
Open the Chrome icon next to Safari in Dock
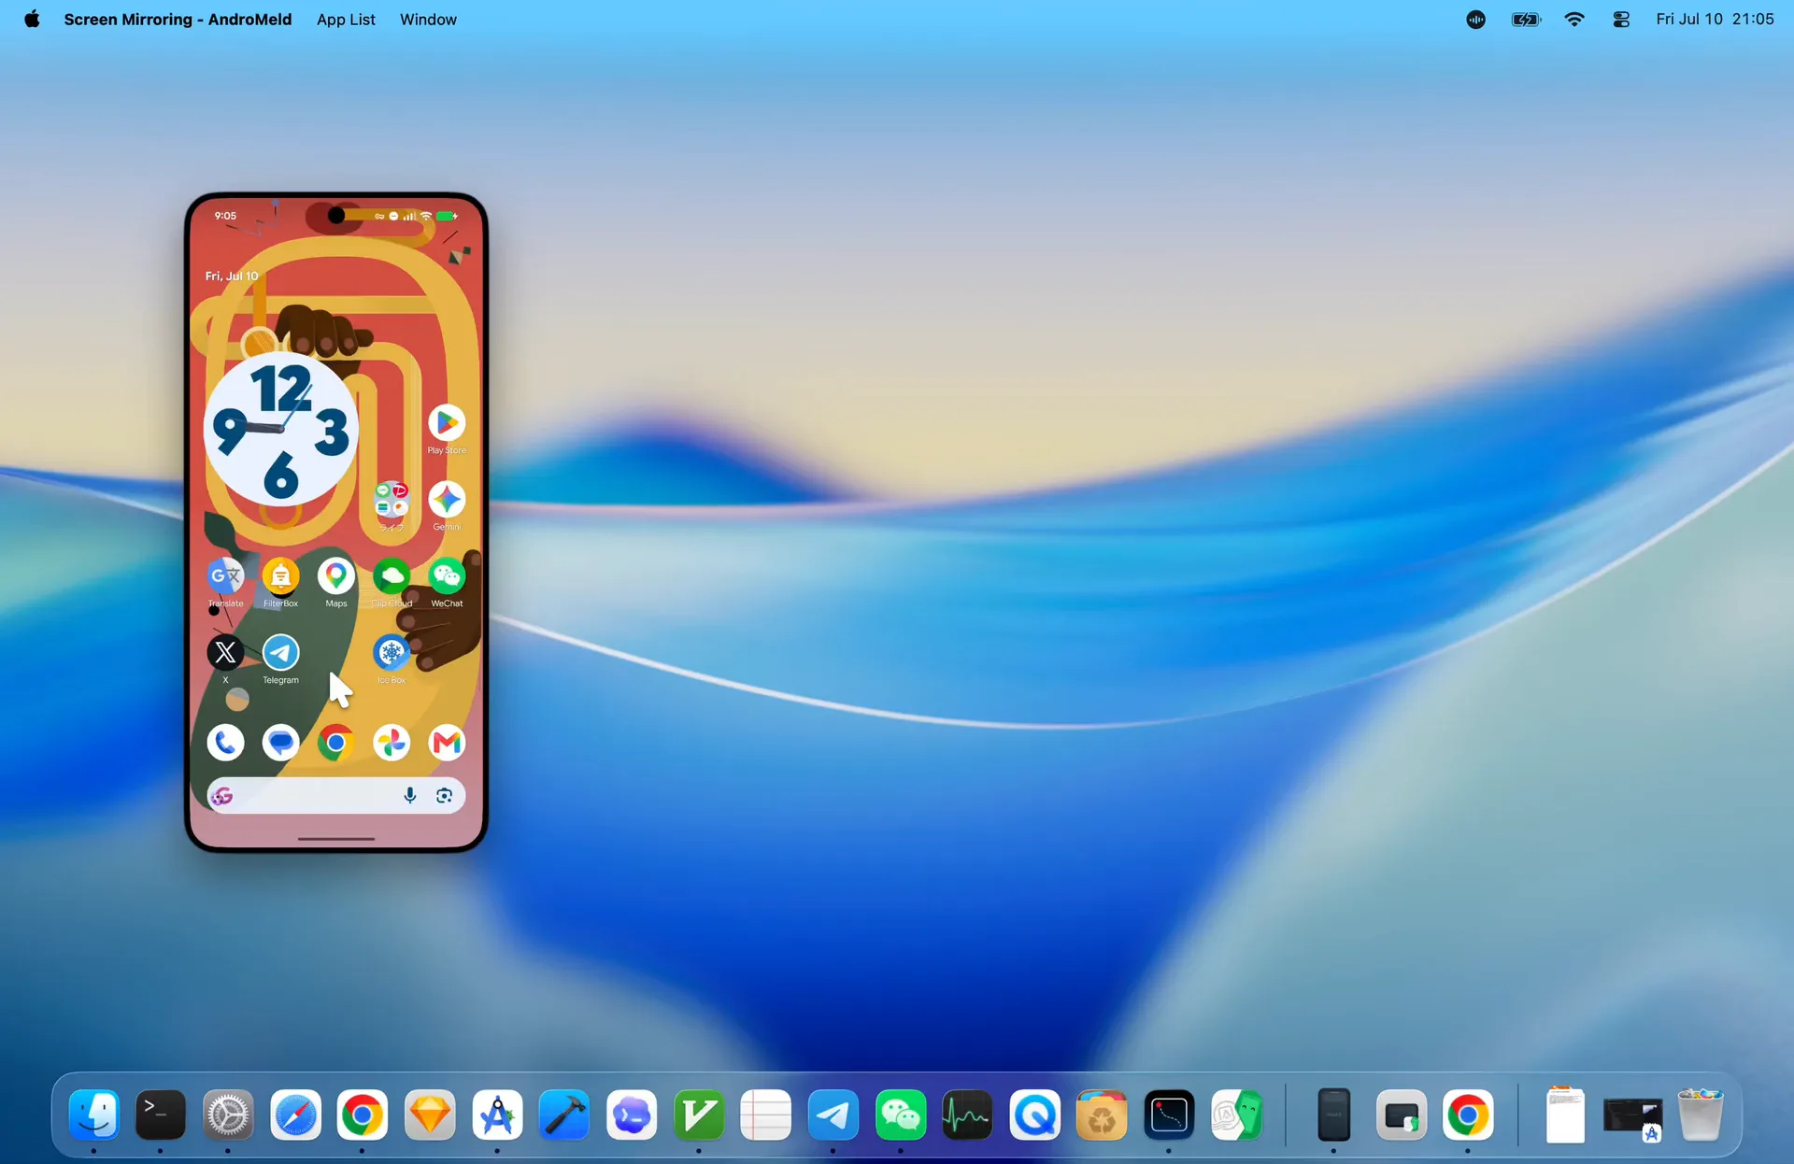363,1114
